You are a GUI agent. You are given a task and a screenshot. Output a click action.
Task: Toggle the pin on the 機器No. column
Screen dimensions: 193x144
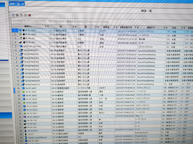pos(48,26)
